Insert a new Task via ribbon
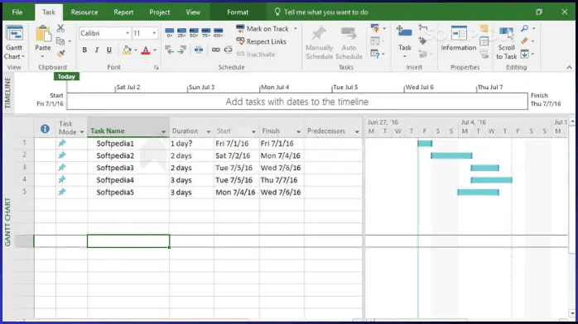Viewport: 578px width, 324px height. 404,41
